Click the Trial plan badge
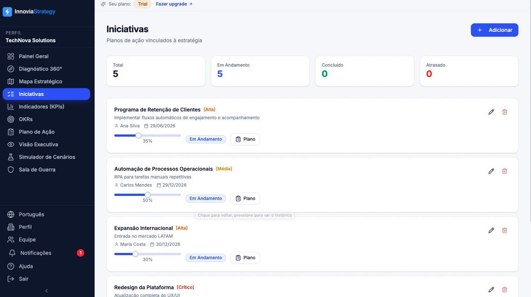This screenshot has height=297, width=531. point(142,4)
